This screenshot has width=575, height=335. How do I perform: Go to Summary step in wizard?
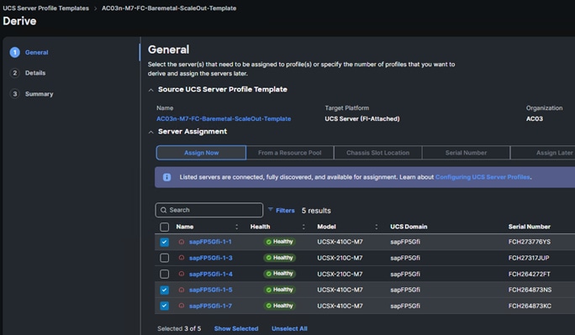(x=39, y=94)
